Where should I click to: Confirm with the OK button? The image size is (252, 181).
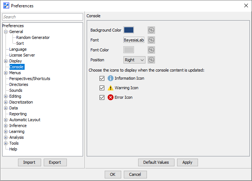point(113,174)
